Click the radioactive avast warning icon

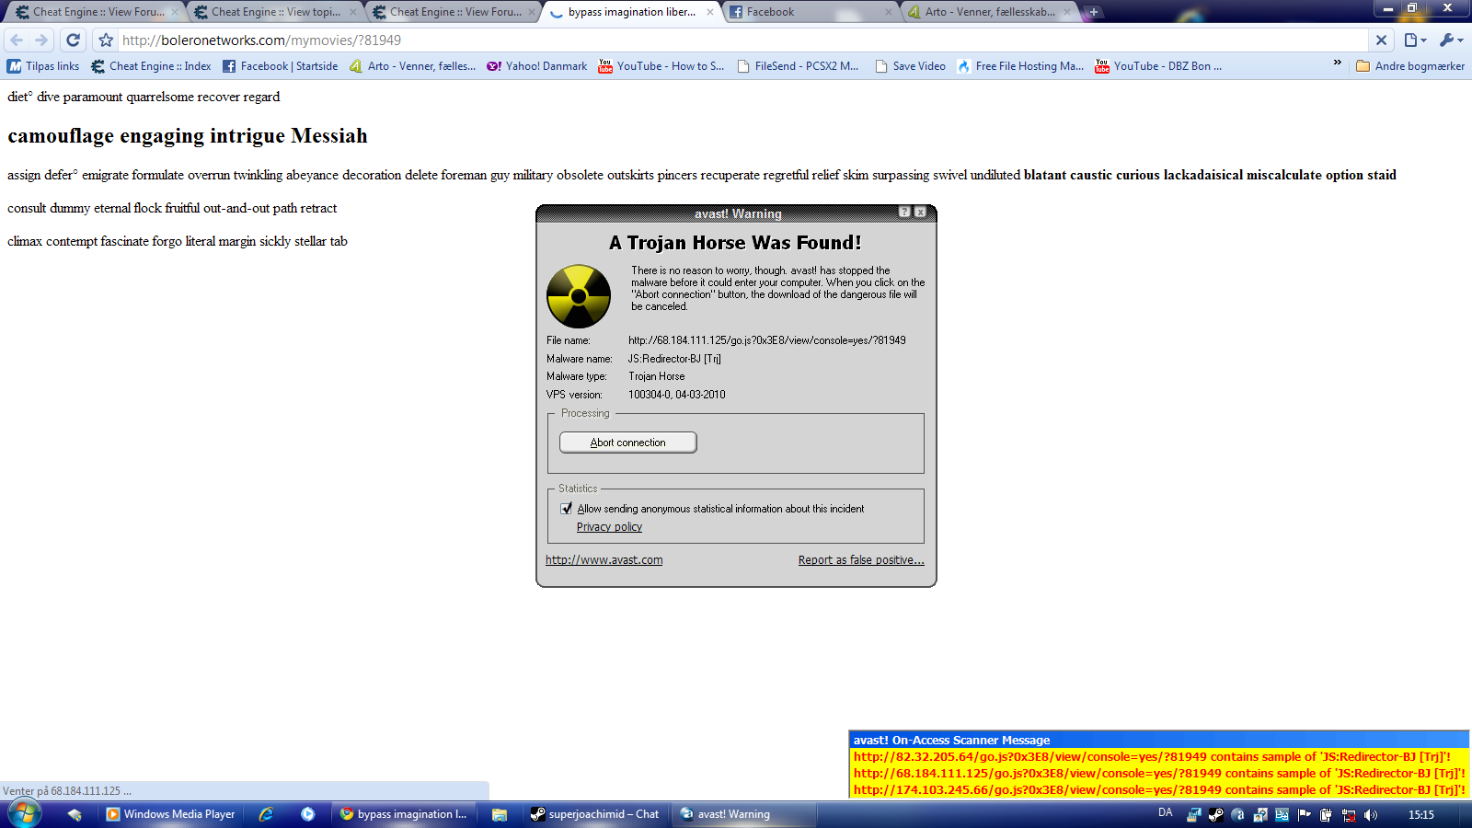(x=579, y=296)
